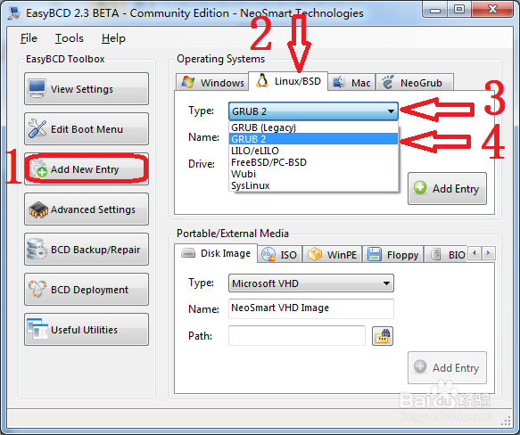Click the database icon on BCD Backup/Repair
This screenshot has width=520, height=435.
coord(37,249)
